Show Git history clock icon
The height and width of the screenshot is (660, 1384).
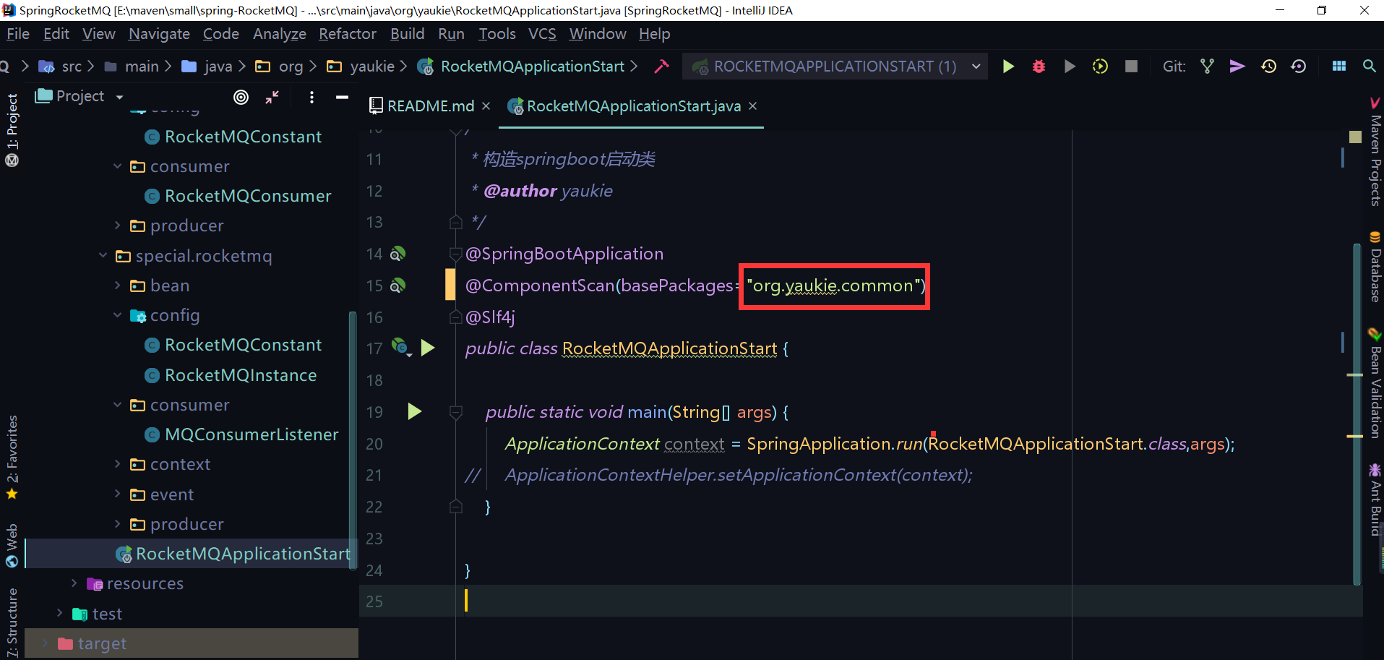(x=1268, y=67)
